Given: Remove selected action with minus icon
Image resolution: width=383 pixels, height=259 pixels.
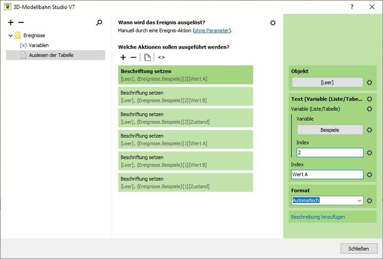Looking at the screenshot, I should pyautogui.click(x=133, y=58).
